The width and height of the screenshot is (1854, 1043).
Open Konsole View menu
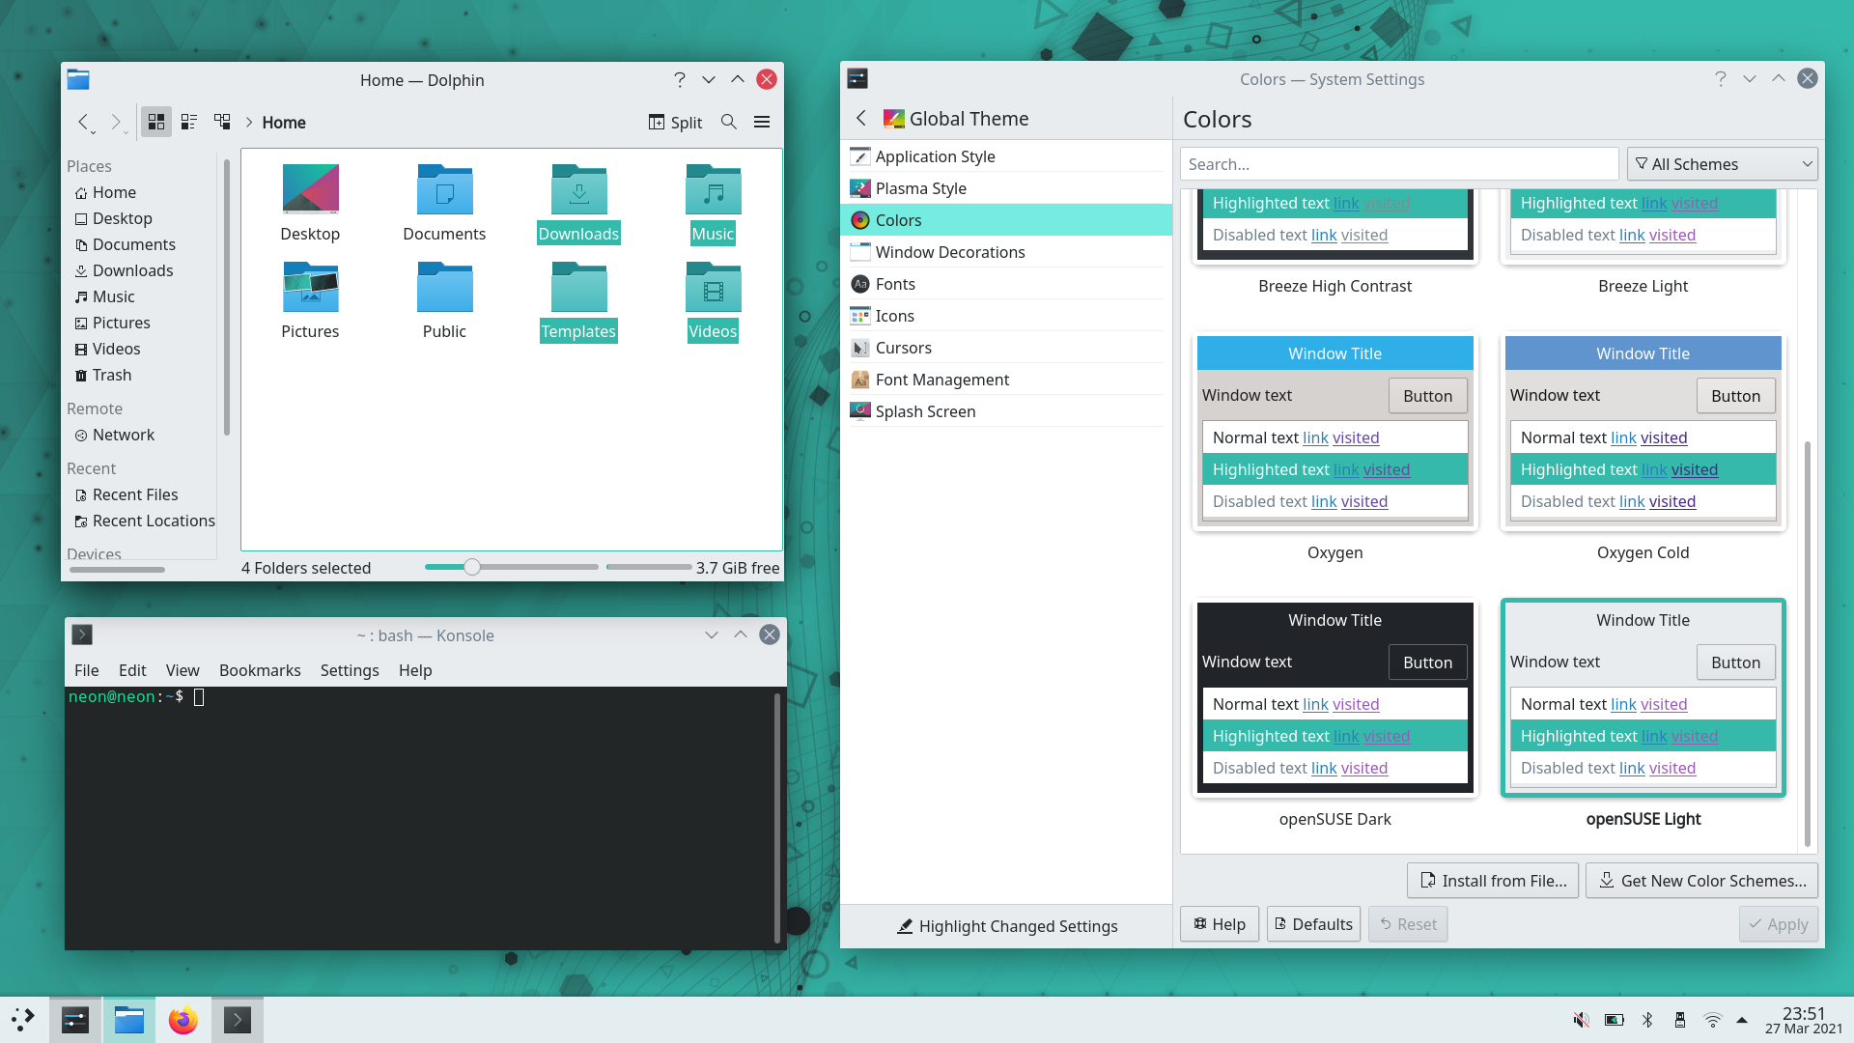tap(183, 670)
